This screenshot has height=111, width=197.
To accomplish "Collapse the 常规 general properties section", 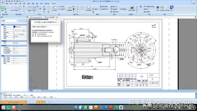I will pyautogui.click(x=3, y=24).
